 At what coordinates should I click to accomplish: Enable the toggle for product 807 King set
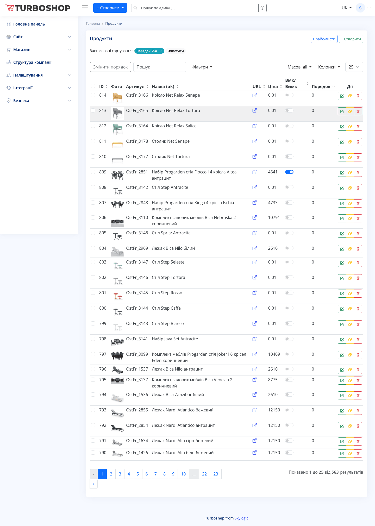tap(289, 203)
